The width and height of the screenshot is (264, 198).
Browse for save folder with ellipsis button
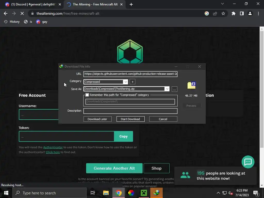pyautogui.click(x=175, y=89)
